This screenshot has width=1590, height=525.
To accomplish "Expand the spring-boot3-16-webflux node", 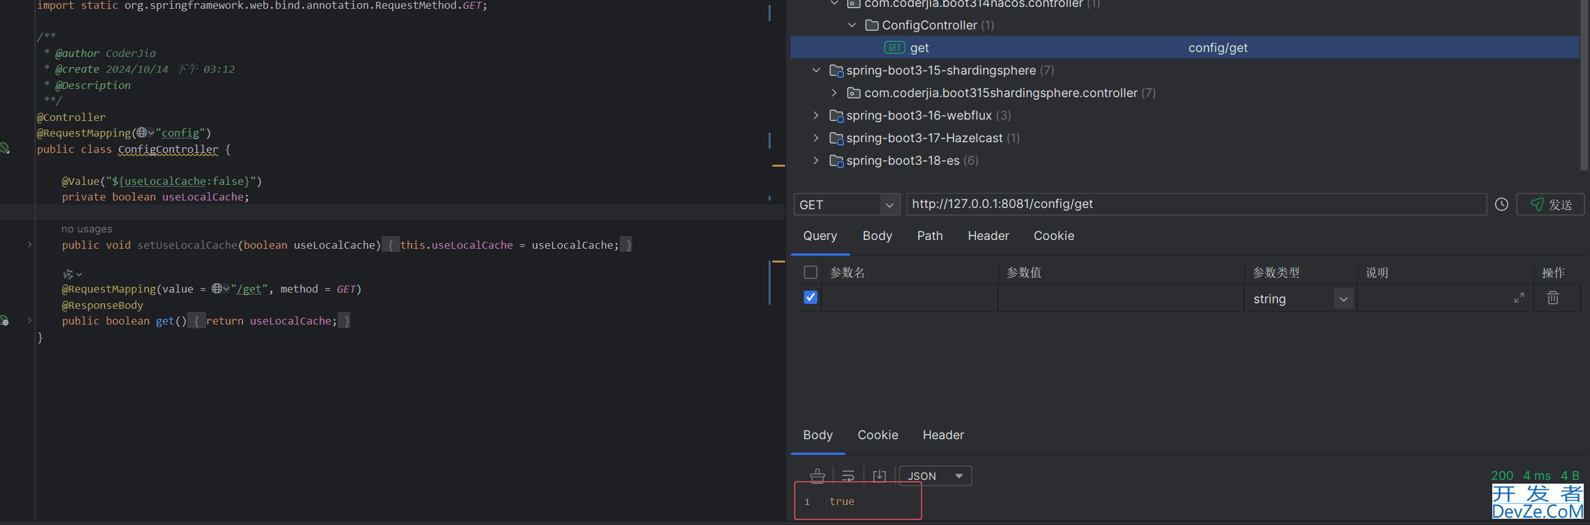I will point(816,115).
